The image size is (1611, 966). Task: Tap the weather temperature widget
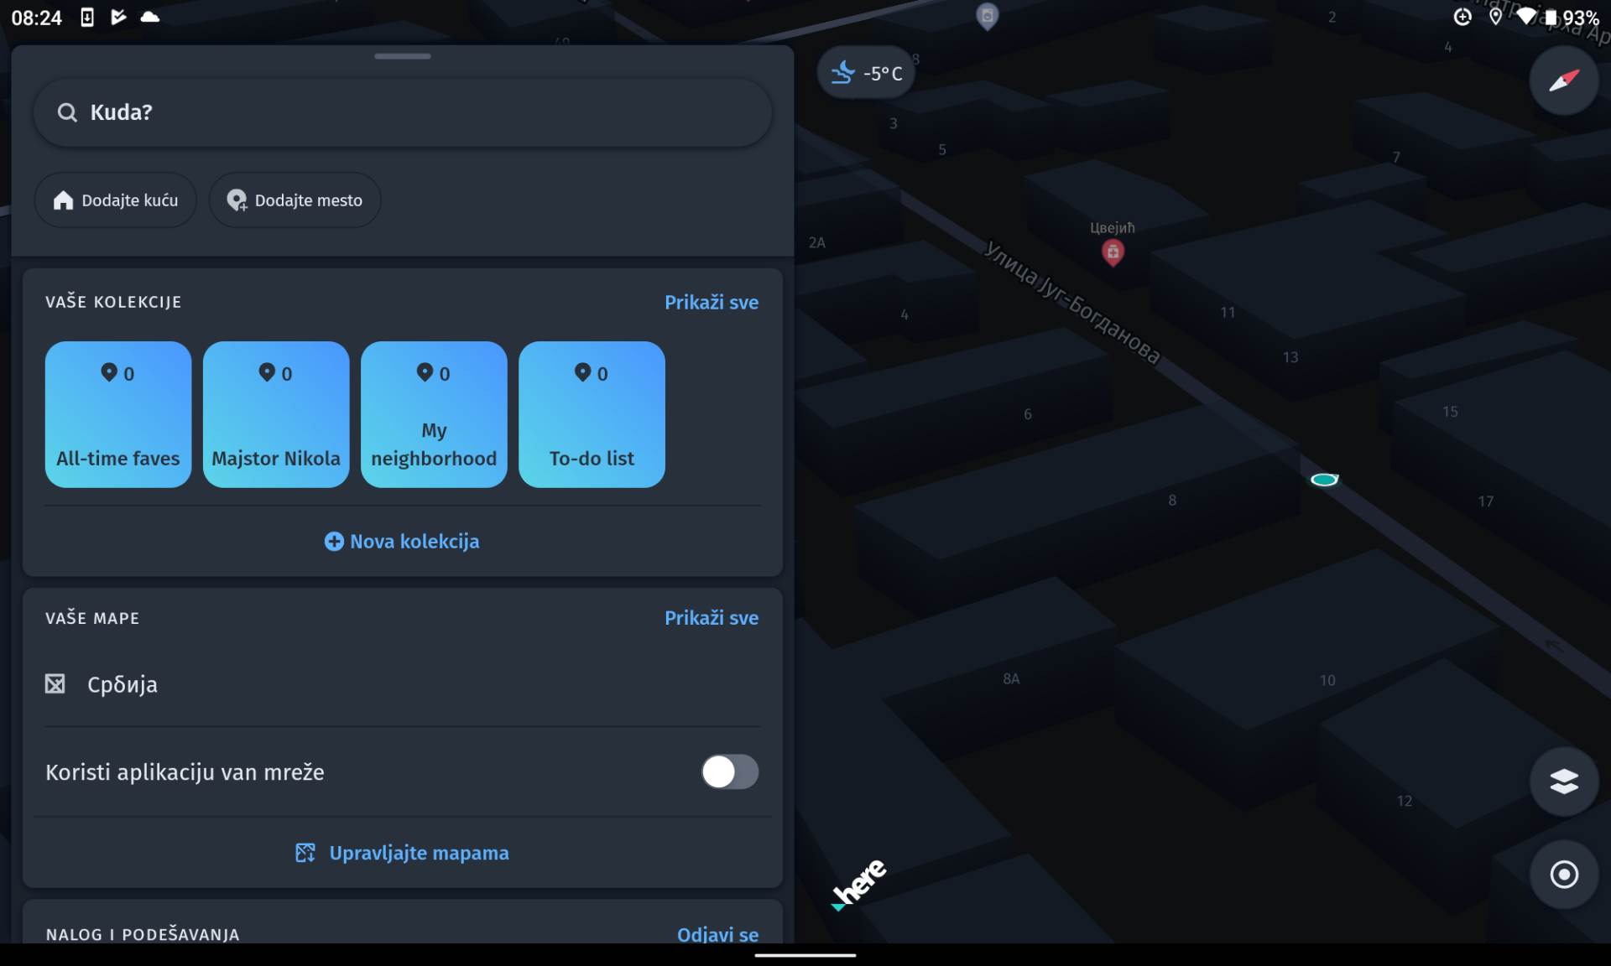click(x=866, y=73)
